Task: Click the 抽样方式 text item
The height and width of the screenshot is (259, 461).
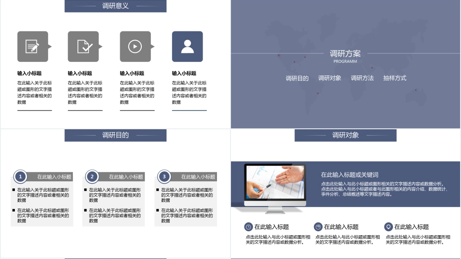Action: (x=395, y=78)
